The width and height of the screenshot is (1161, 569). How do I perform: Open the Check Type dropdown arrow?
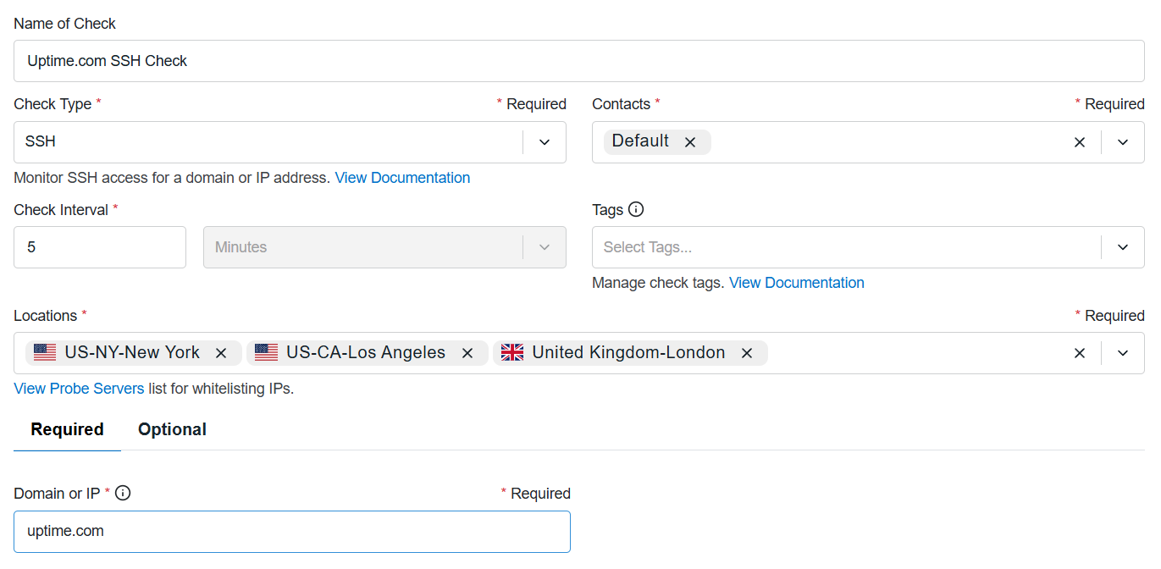[x=545, y=142]
